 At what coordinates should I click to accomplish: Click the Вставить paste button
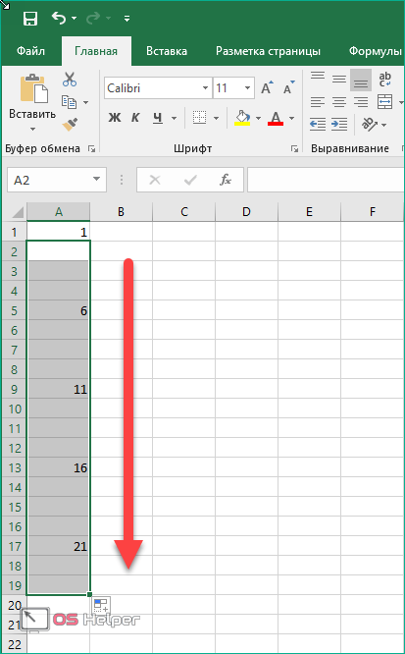[x=32, y=102]
